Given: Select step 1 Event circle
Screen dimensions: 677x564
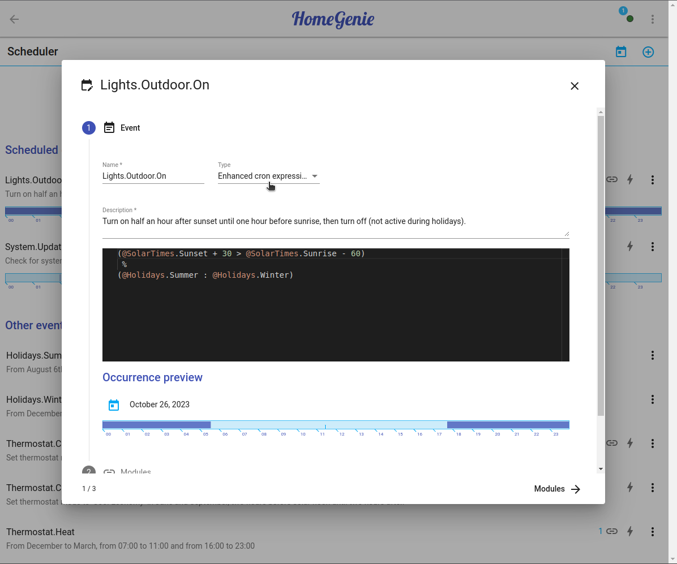Looking at the screenshot, I should [x=89, y=128].
